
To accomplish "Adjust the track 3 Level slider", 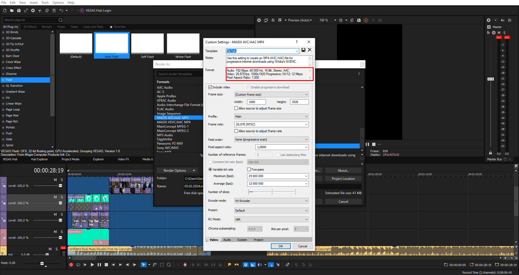I will click(60, 185).
